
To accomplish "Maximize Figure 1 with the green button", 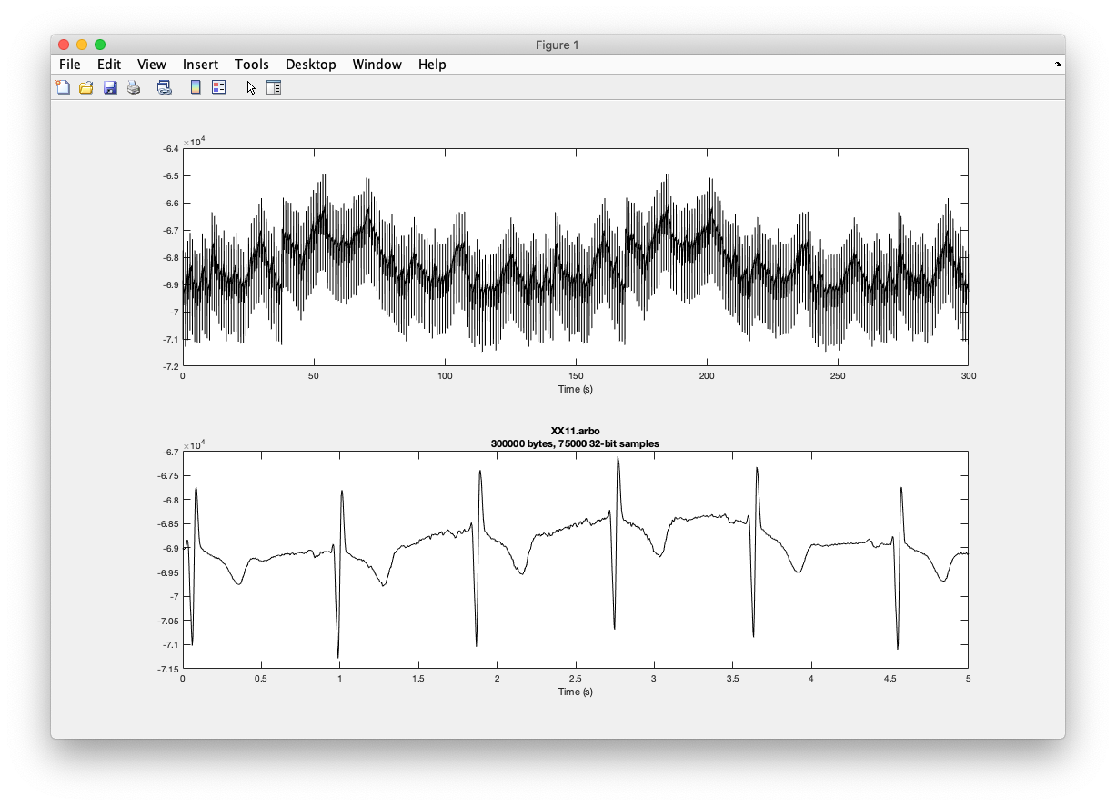I will (x=100, y=45).
